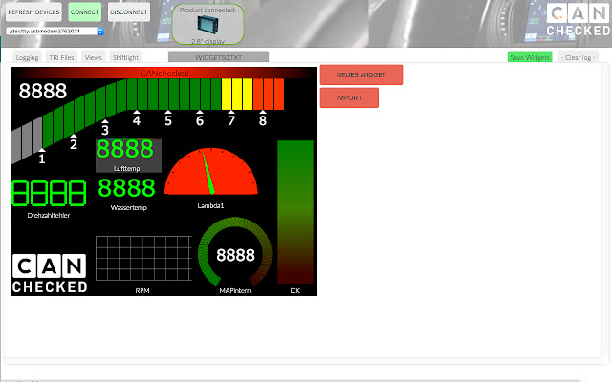Click the WIDGETS0.TXT file name field

218,57
